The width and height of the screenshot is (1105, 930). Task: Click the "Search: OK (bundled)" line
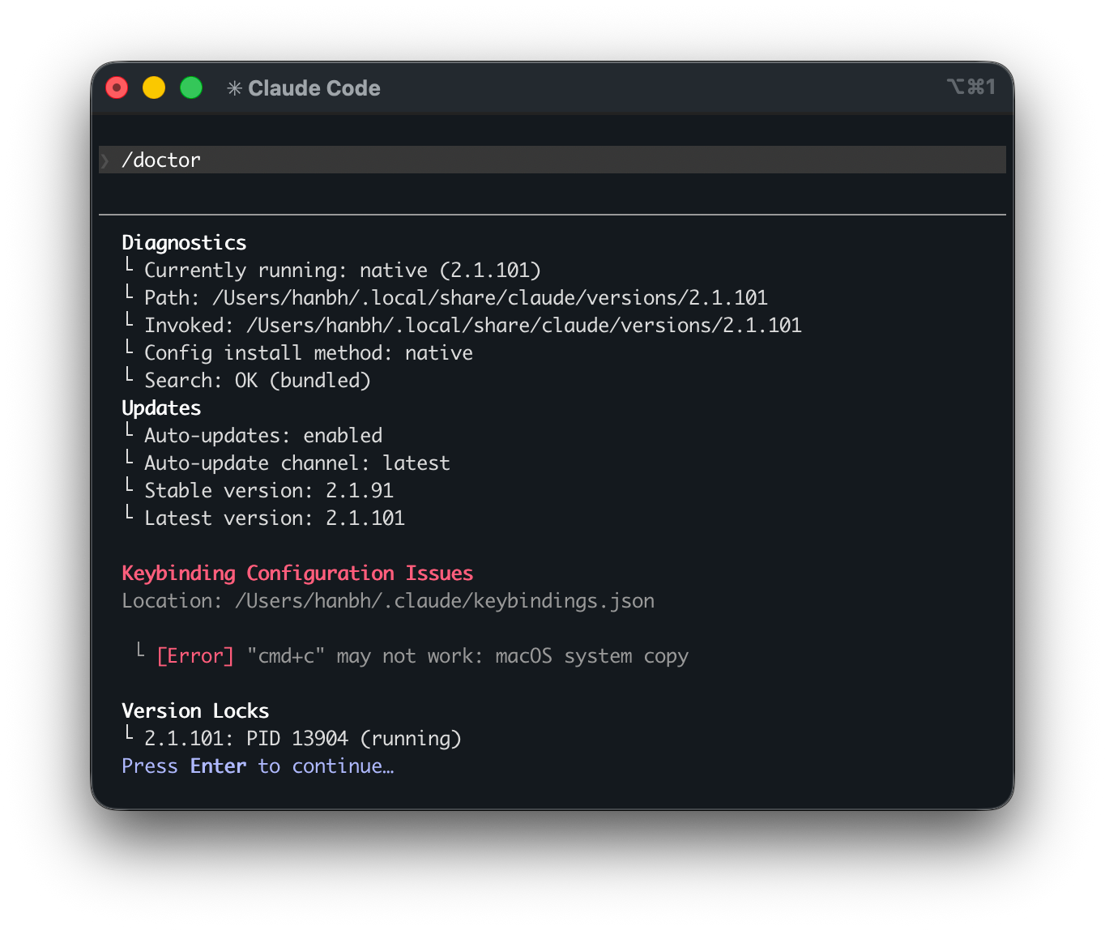(x=257, y=381)
